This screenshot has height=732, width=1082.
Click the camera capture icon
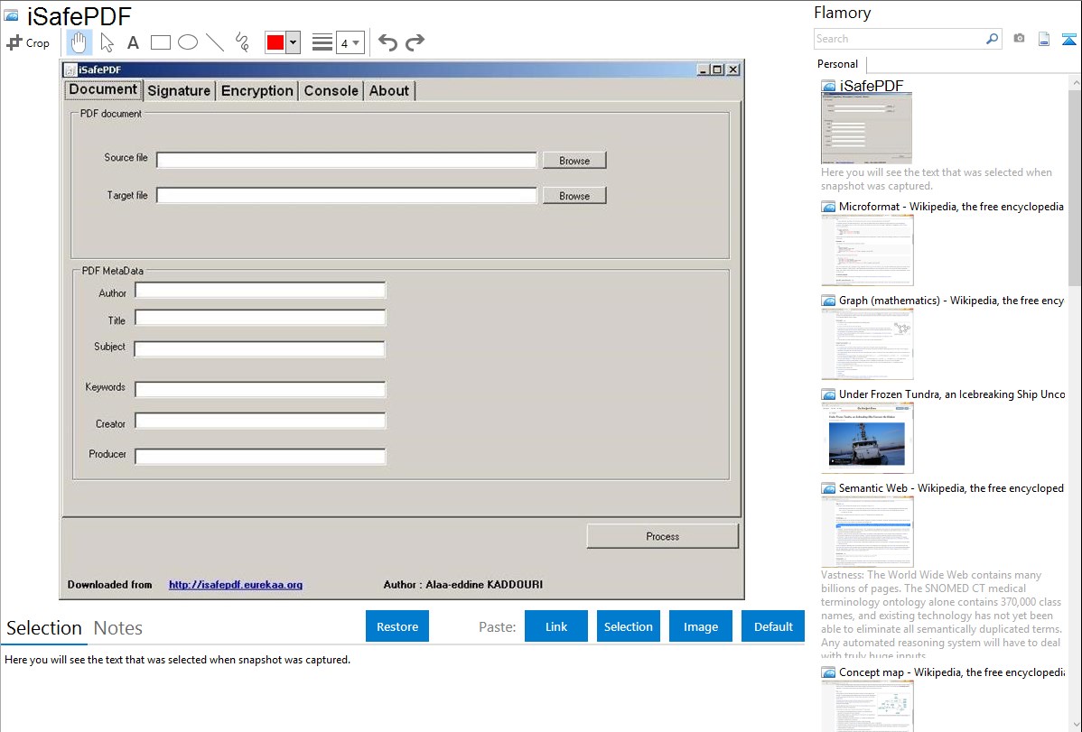1019,39
